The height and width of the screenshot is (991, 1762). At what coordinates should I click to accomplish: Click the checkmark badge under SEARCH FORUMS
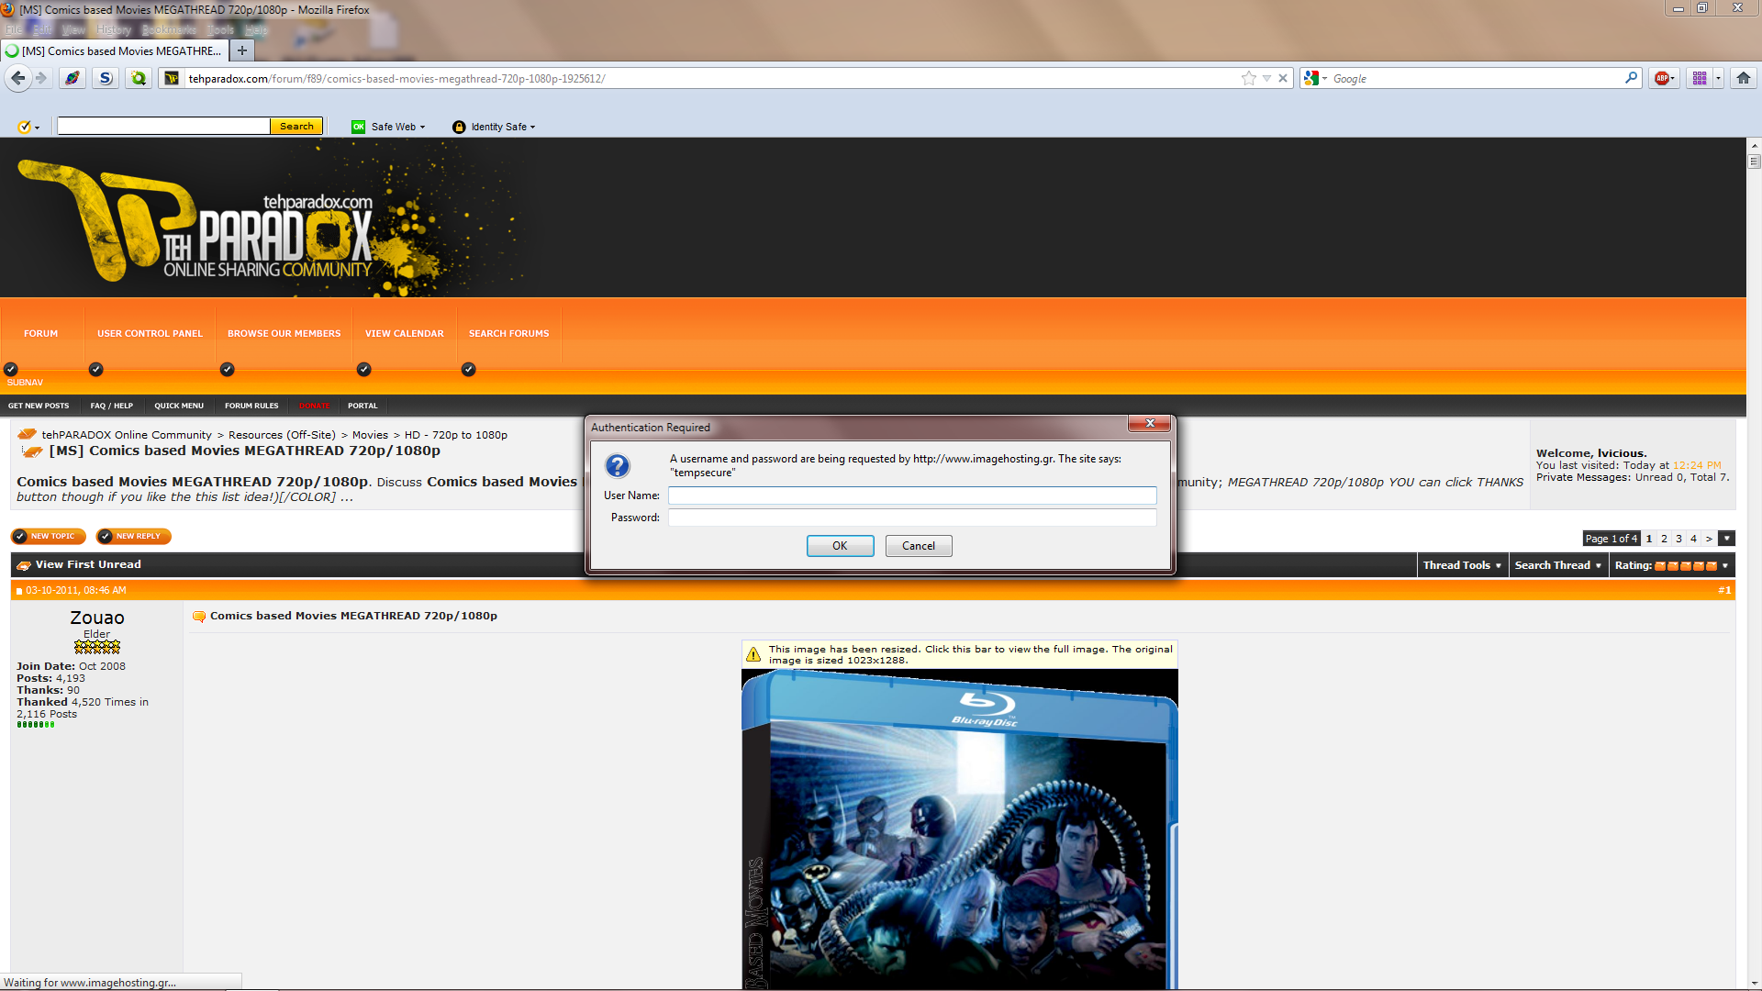(x=468, y=369)
